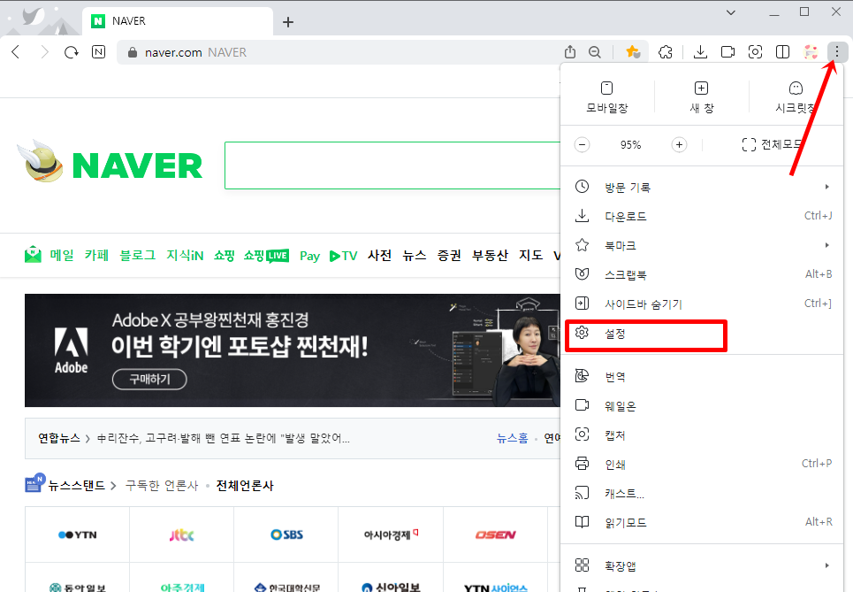Click the green N icon beside the address bar
Image resolution: width=853 pixels, height=592 pixels.
tap(98, 52)
